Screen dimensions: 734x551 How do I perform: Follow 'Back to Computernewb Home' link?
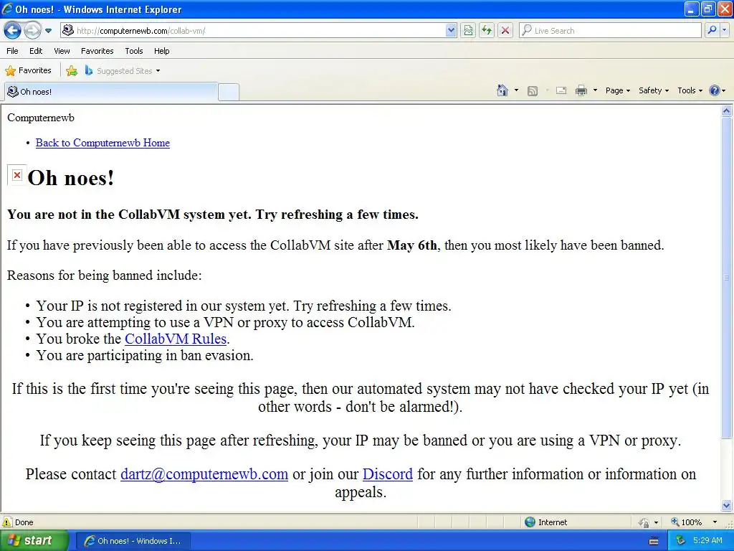click(103, 143)
